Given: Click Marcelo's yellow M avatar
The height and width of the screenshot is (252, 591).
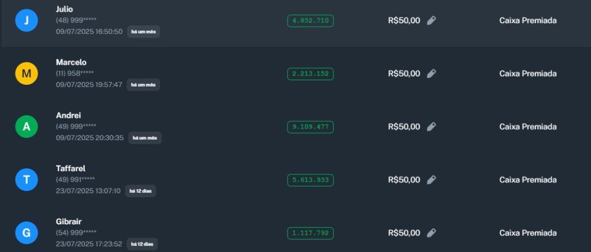Looking at the screenshot, I should tap(27, 74).
